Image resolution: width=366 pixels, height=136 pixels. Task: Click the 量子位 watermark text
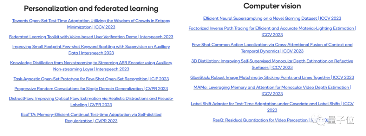click(341, 120)
